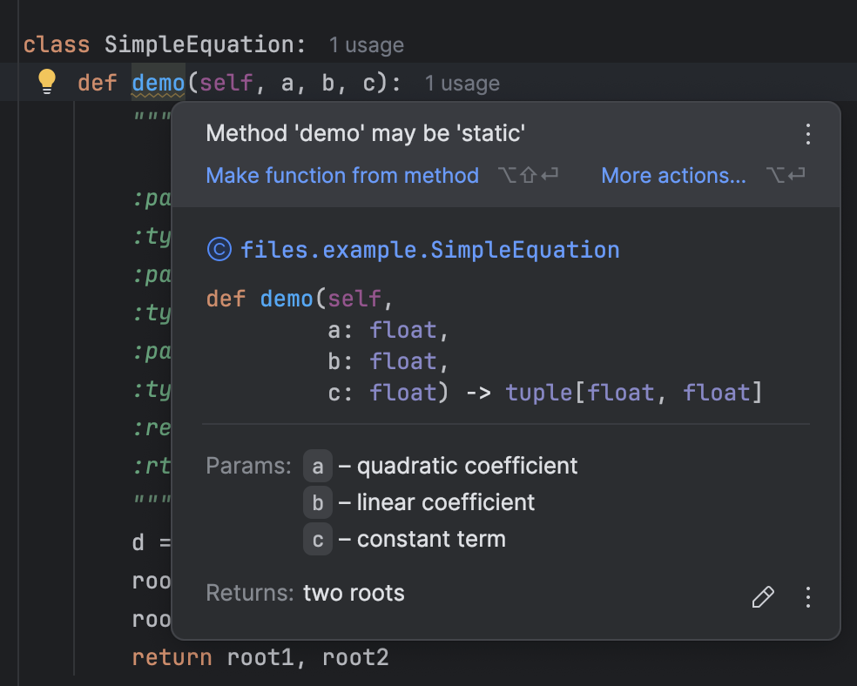The height and width of the screenshot is (686, 857).
Task: Click the class keyword on first line
Action: point(54,44)
